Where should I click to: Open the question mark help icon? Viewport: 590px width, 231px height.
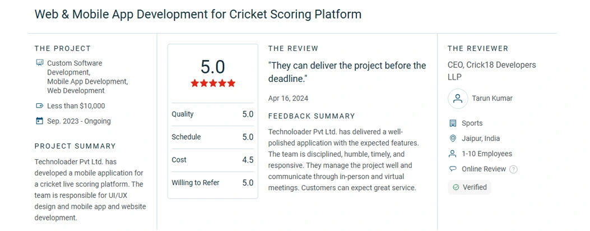pyautogui.click(x=513, y=169)
